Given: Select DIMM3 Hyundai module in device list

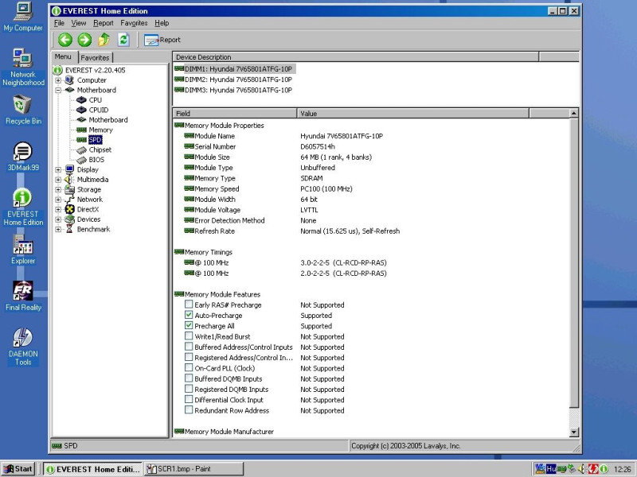Looking at the screenshot, I should 238,90.
